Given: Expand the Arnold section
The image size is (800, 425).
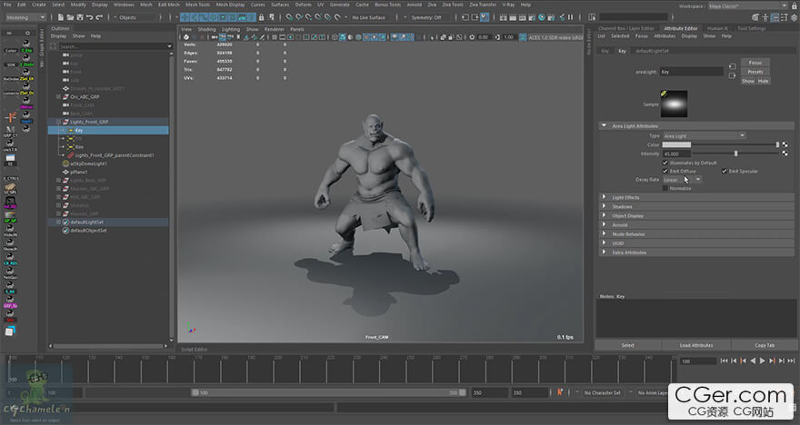Looking at the screenshot, I should click(604, 224).
